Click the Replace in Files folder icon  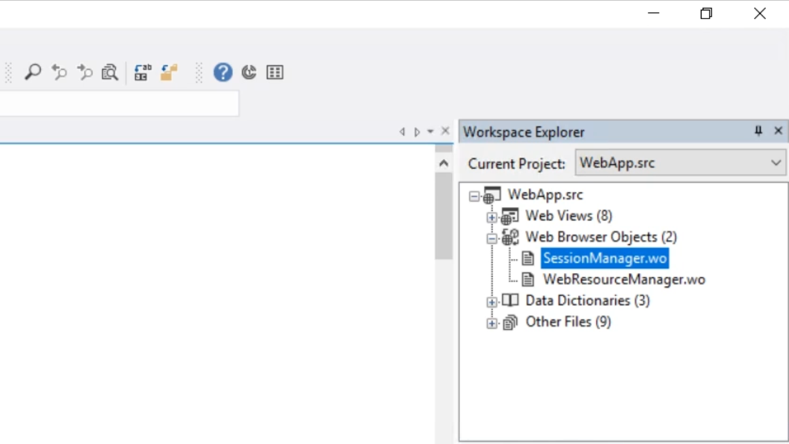tap(168, 72)
